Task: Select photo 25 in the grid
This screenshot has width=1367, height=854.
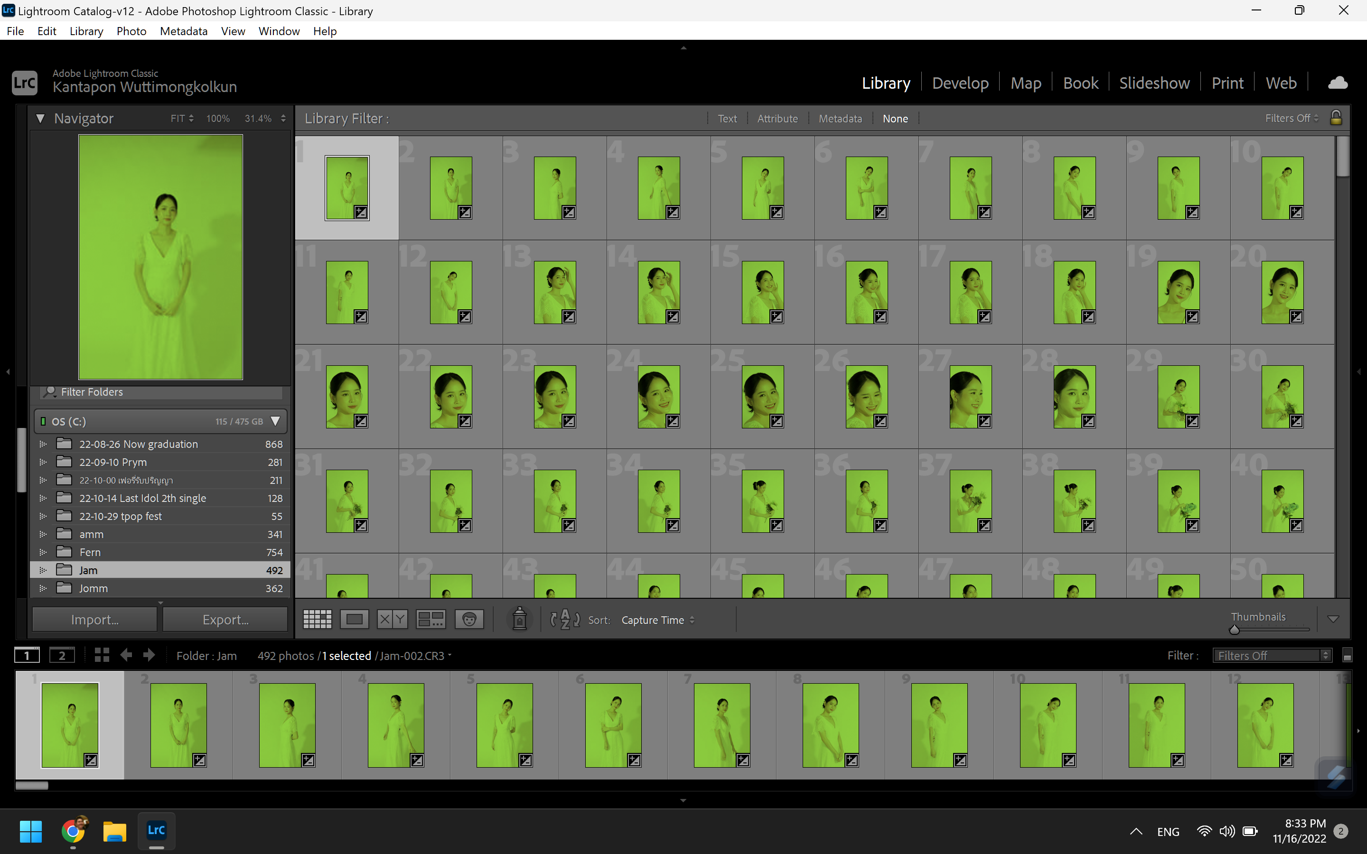Action: click(763, 397)
